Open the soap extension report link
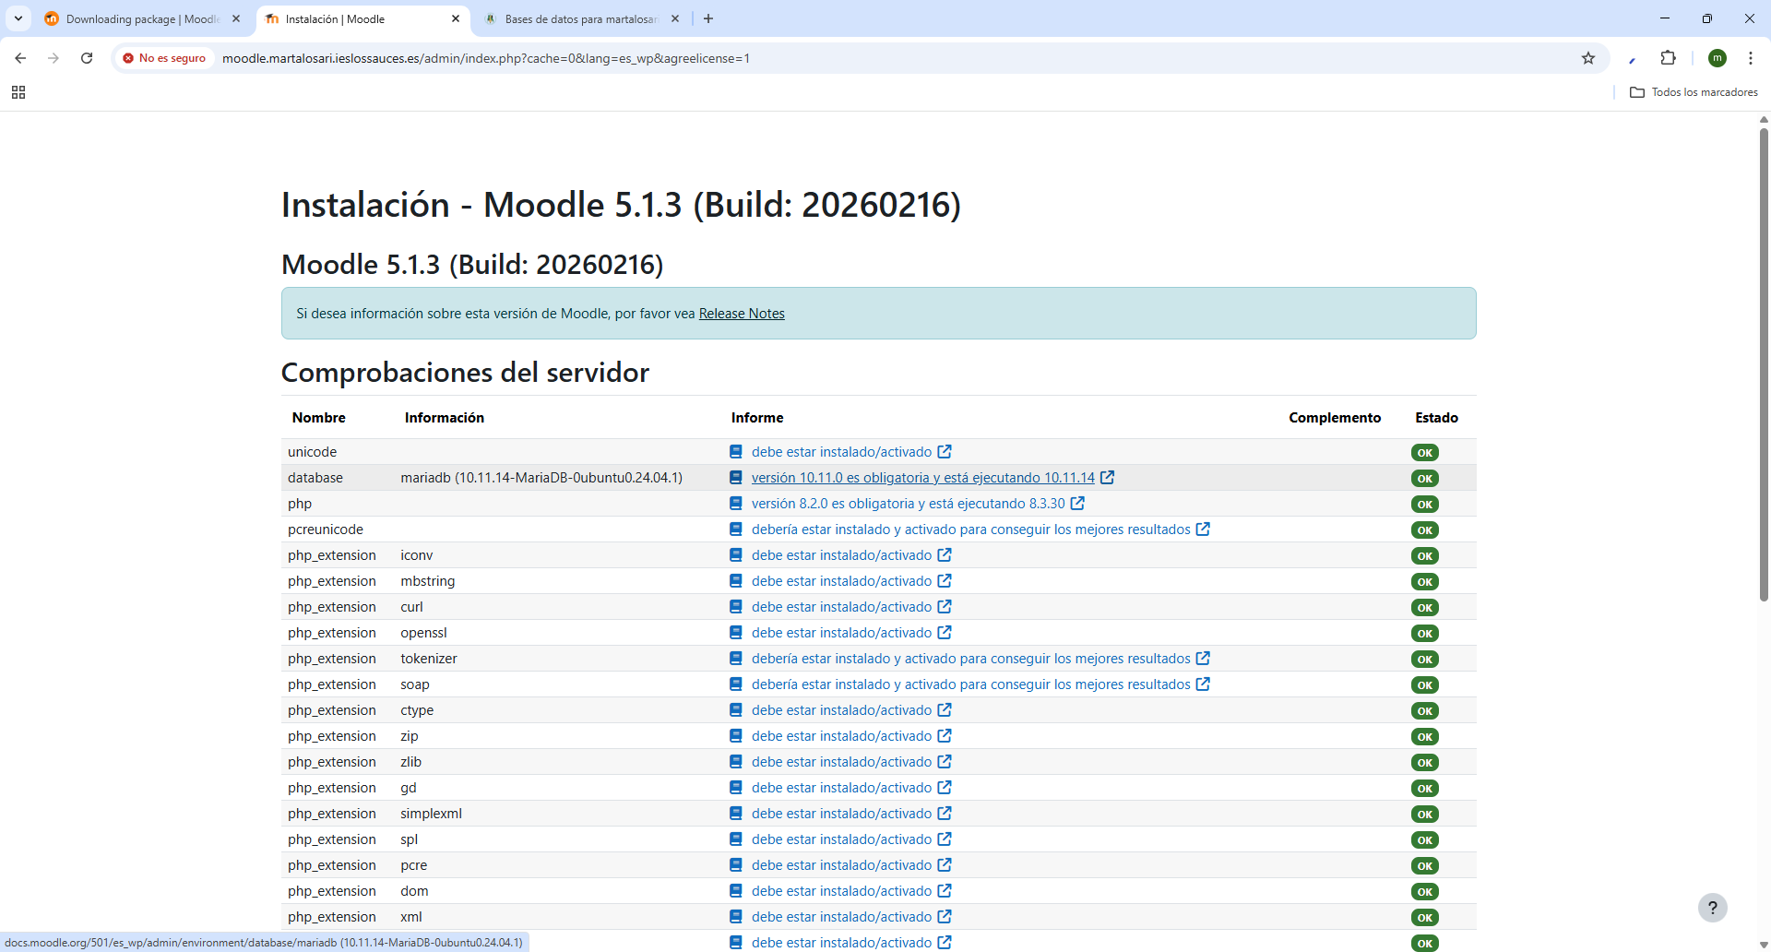1771x952 pixels. (x=970, y=684)
